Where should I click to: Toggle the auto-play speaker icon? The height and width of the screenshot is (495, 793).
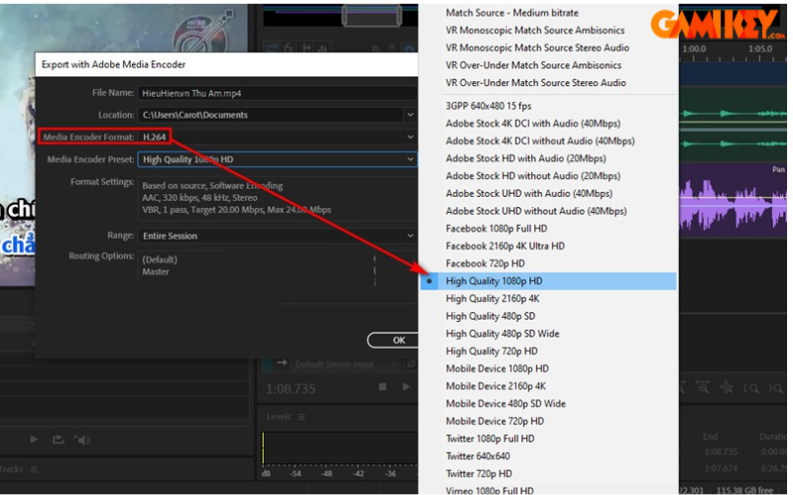coord(82,440)
